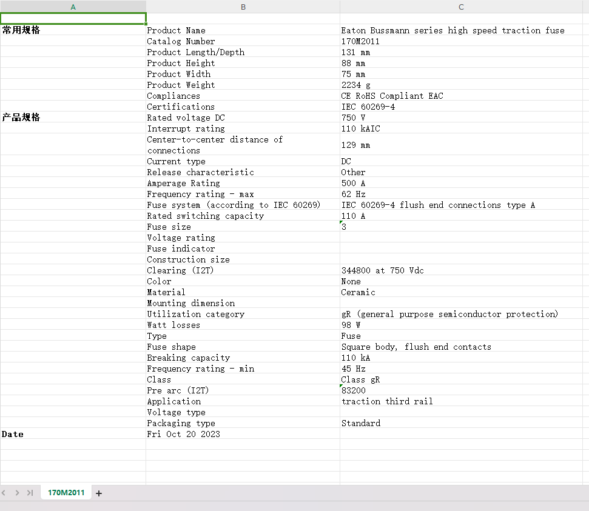Click 'gR (general purpose semiconductor protection)' cell

pyautogui.click(x=461, y=313)
